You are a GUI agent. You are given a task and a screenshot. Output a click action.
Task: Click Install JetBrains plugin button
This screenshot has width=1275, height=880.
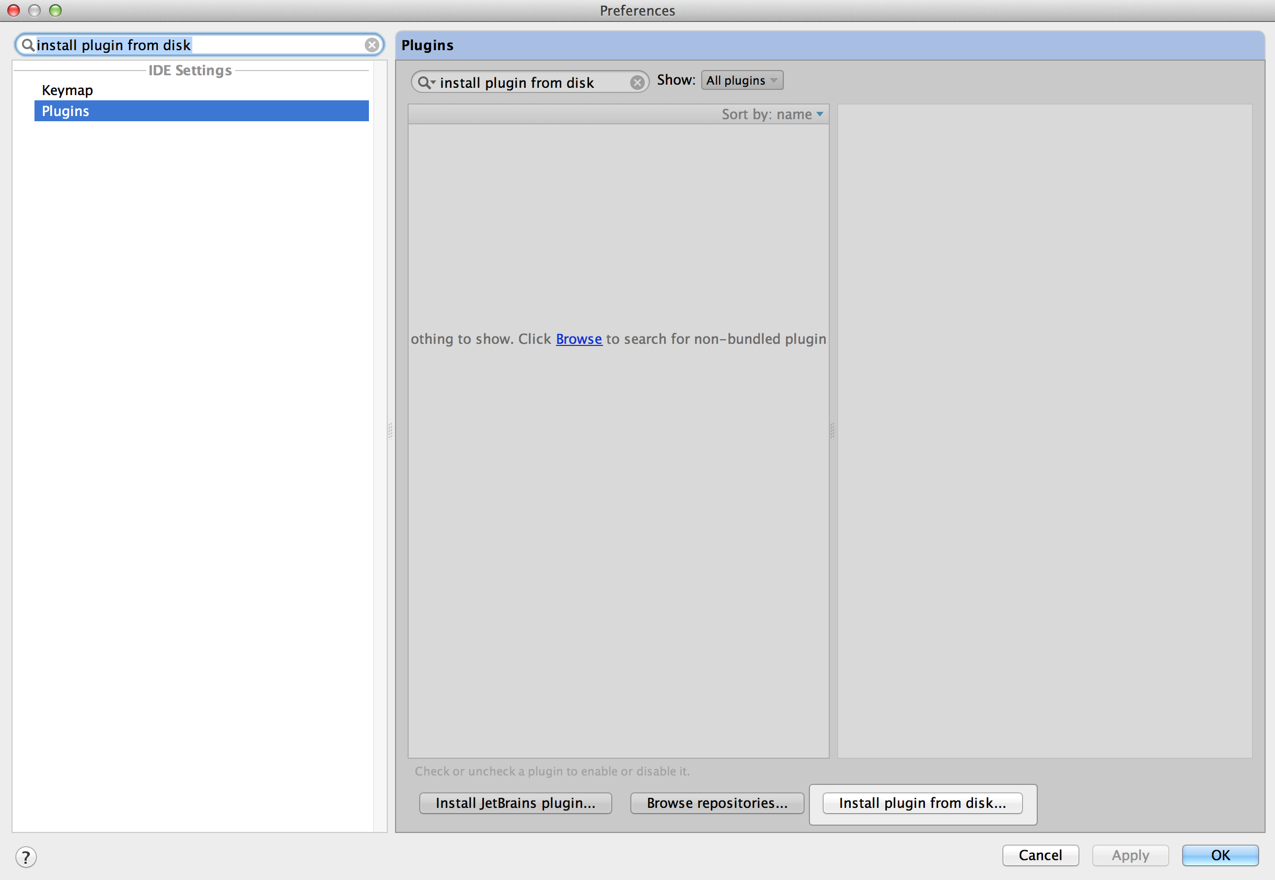coord(515,803)
